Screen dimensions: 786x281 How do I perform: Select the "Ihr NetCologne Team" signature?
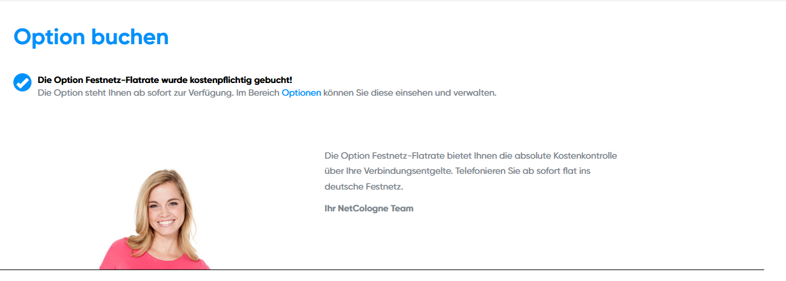click(x=369, y=208)
